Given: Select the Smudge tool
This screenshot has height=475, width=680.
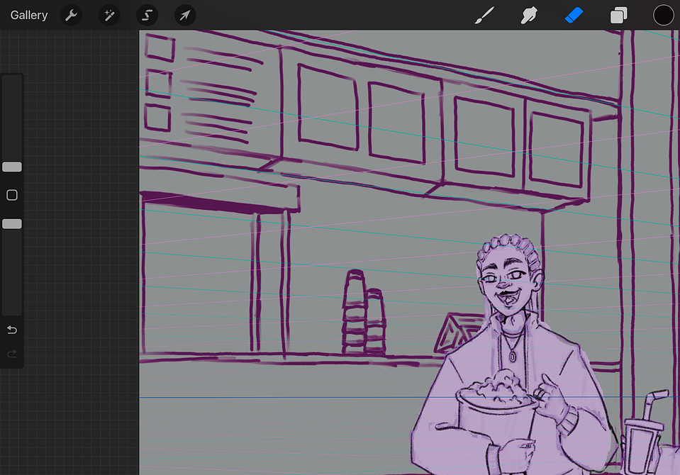Looking at the screenshot, I should pos(529,15).
